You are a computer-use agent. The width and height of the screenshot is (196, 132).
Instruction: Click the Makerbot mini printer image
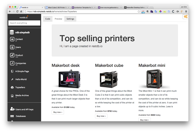click(x=154, y=79)
